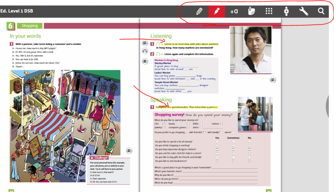Select the pencil drawing tool
The height and width of the screenshot is (192, 334).
pyautogui.click(x=199, y=11)
